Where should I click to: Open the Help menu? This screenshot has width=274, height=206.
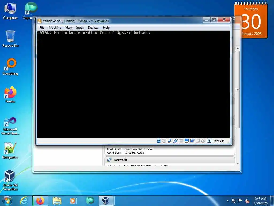106,28
